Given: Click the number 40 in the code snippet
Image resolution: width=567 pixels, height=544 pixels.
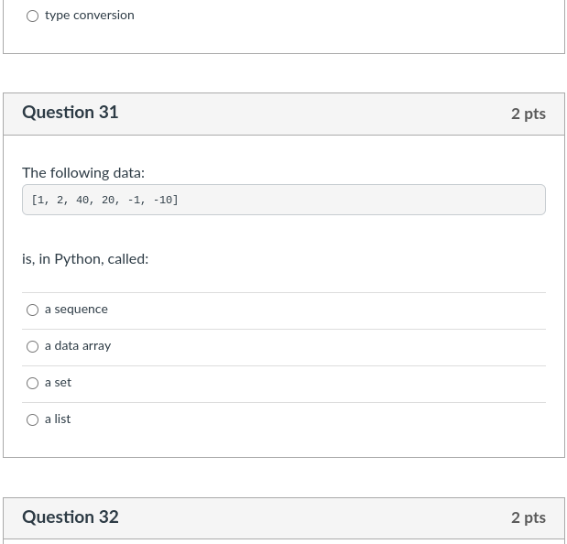Looking at the screenshot, I should [82, 200].
